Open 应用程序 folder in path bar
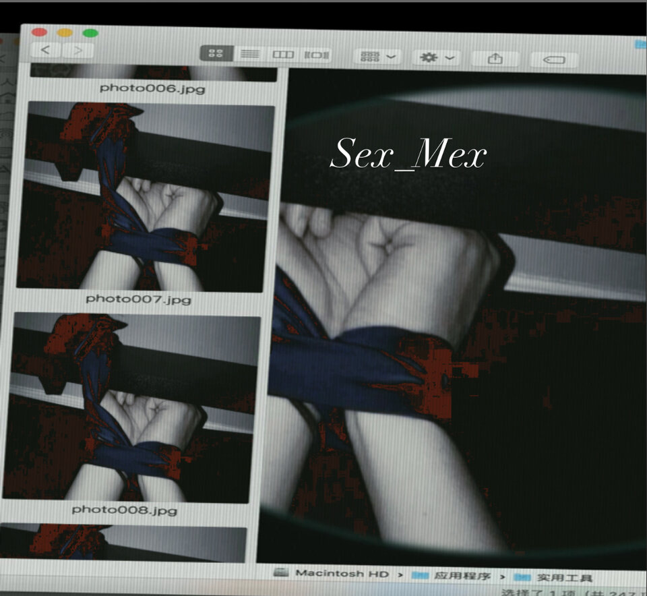 [x=452, y=576]
